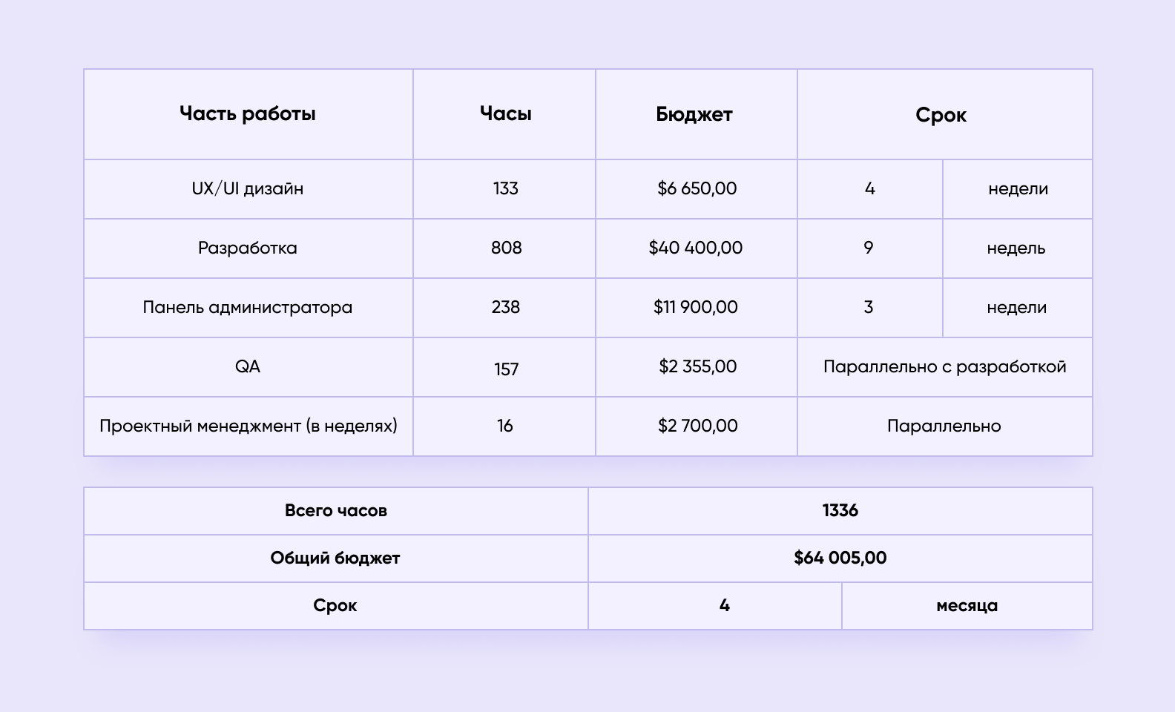Select the 'Разработка' row label

(249, 248)
